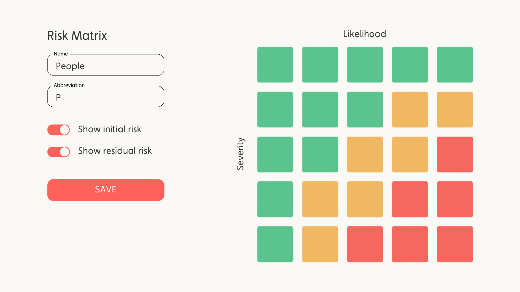Turn off the Show residual risk switch
Viewport: 520px width, 292px height.
point(59,152)
